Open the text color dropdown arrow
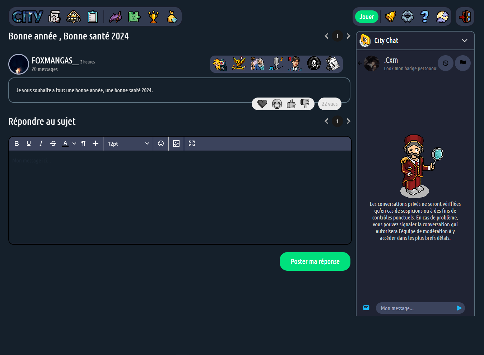The height and width of the screenshot is (355, 484). pyautogui.click(x=74, y=143)
